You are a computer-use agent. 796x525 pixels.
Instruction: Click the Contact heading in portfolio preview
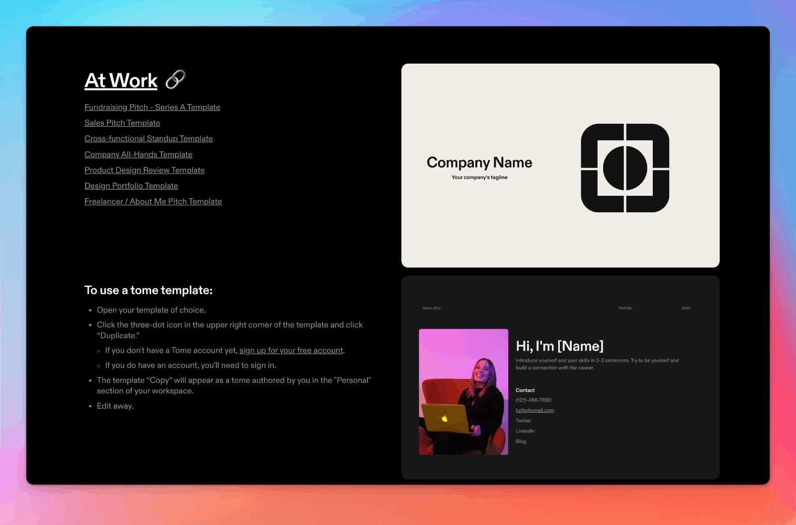click(x=525, y=390)
